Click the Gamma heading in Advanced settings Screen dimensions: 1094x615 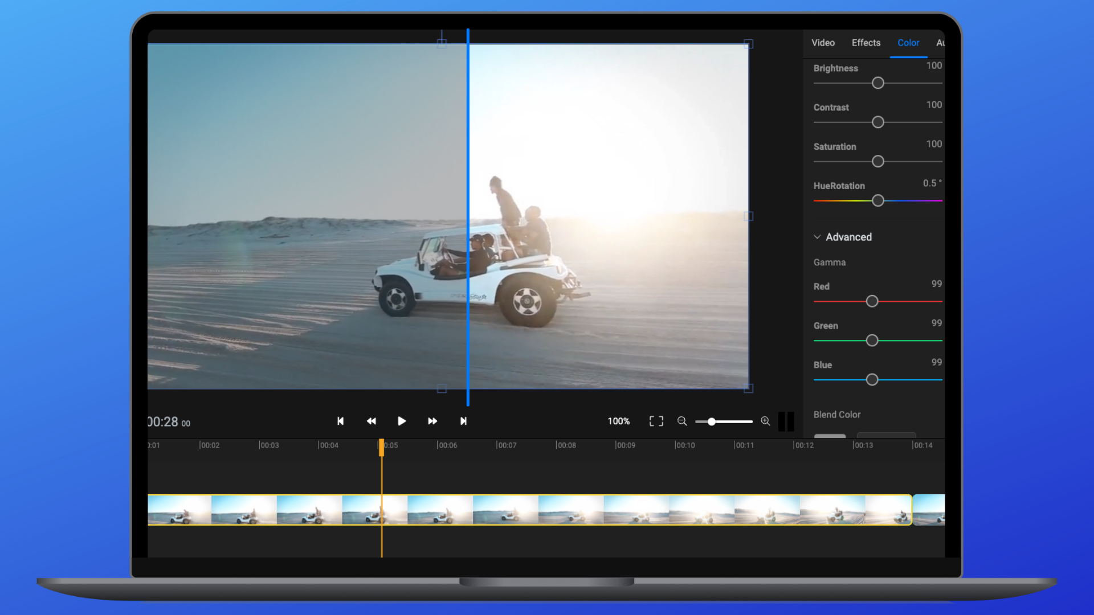tap(830, 262)
